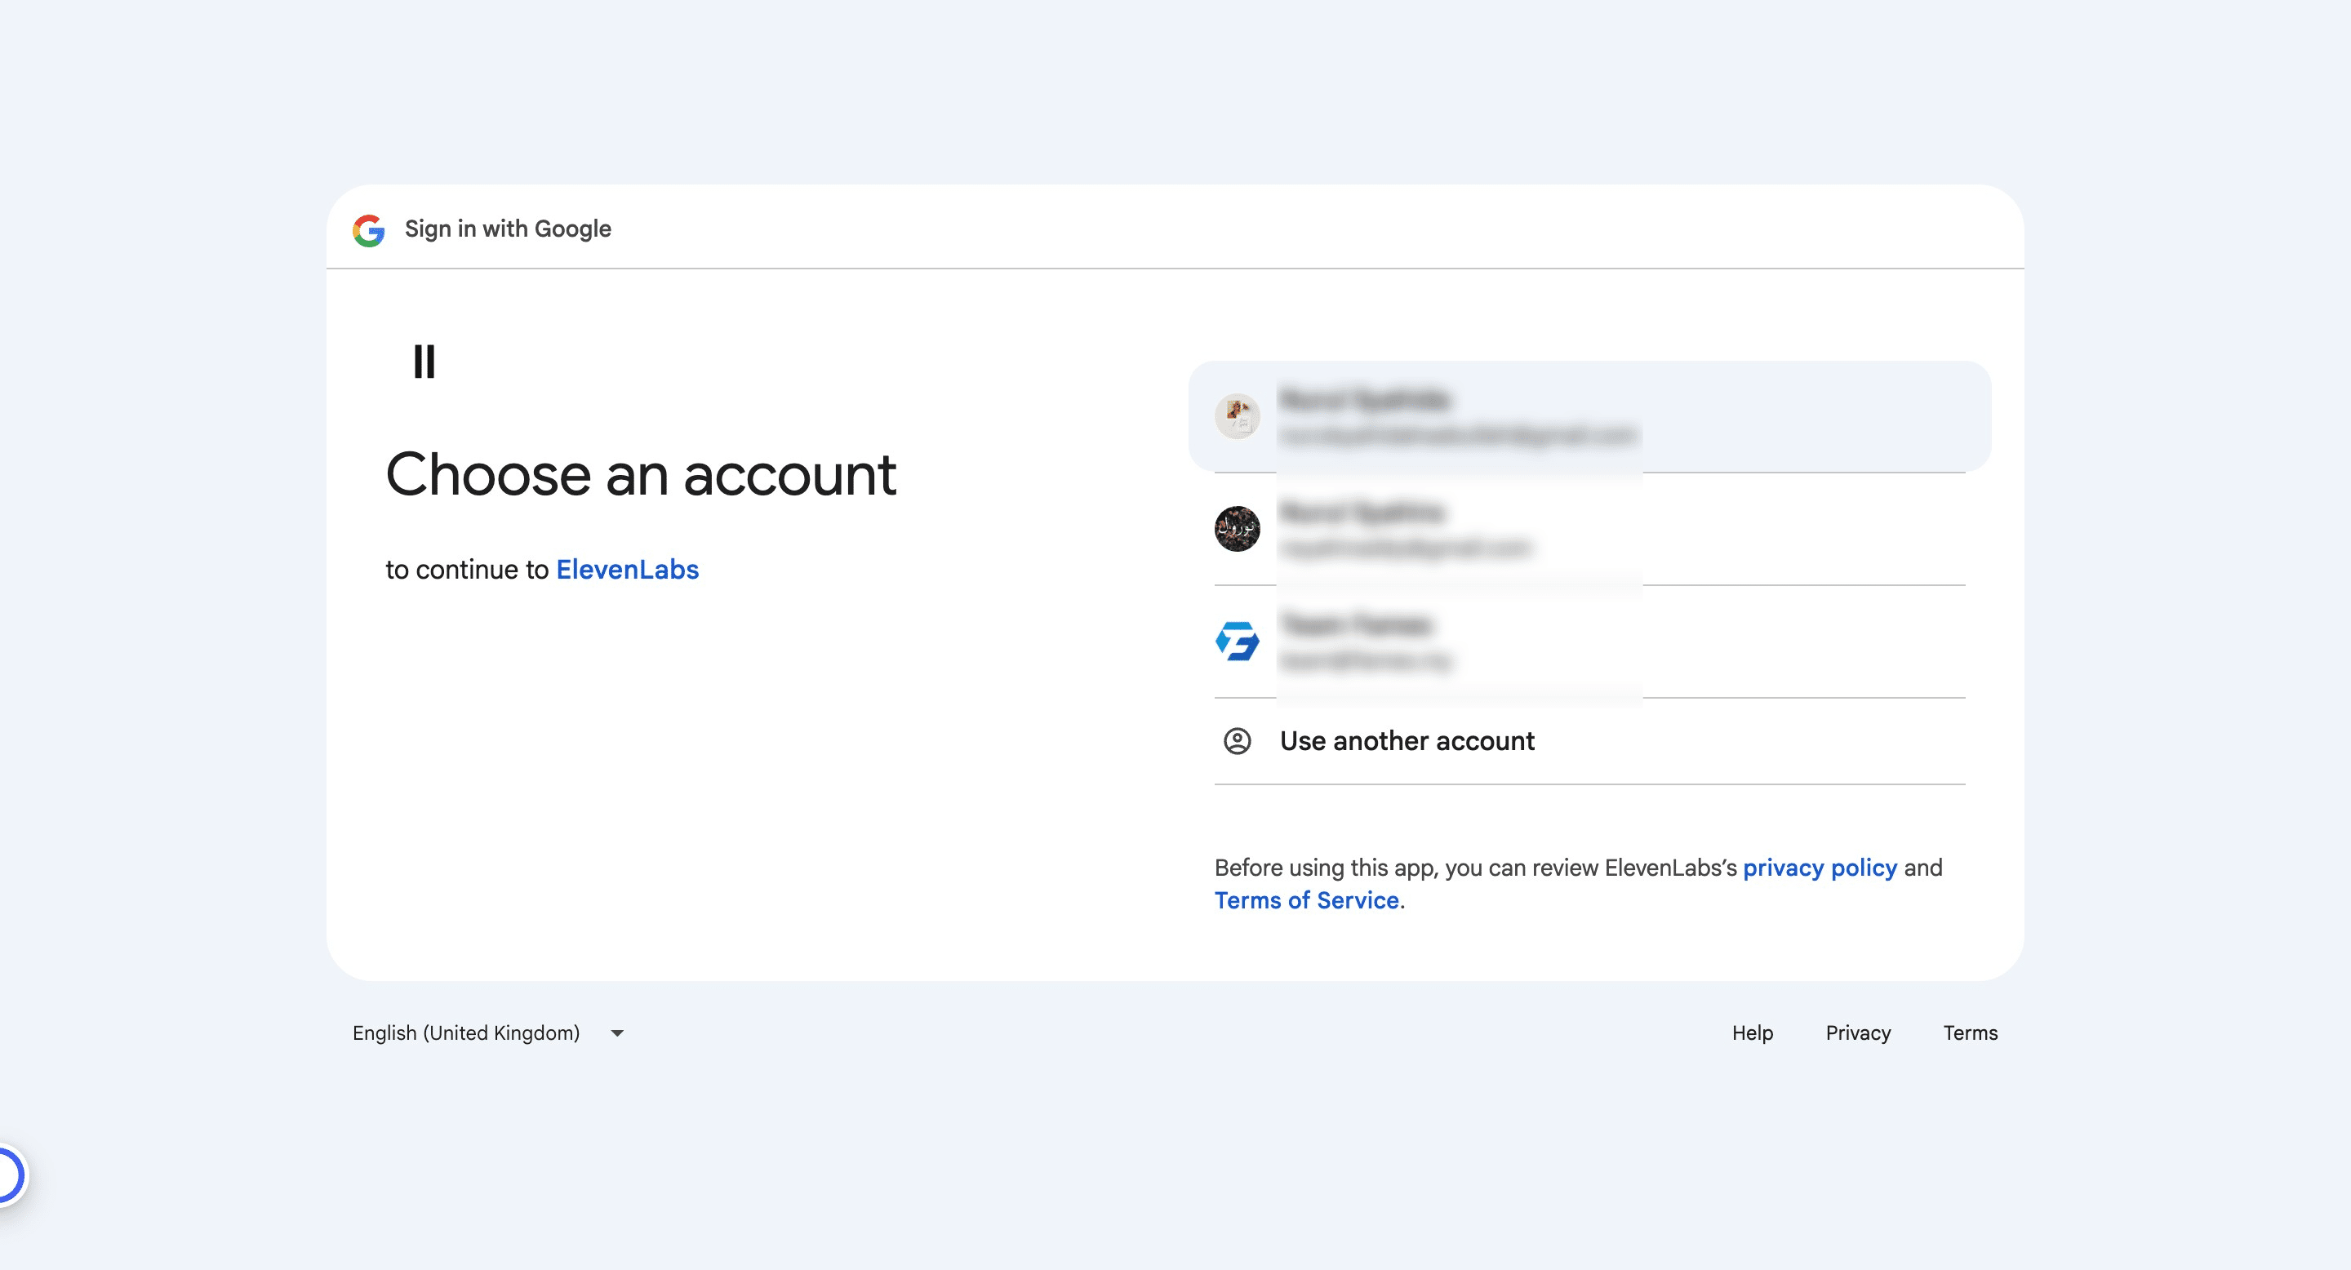Expand the English (United Kingdom) language dropdown

pyautogui.click(x=466, y=1032)
